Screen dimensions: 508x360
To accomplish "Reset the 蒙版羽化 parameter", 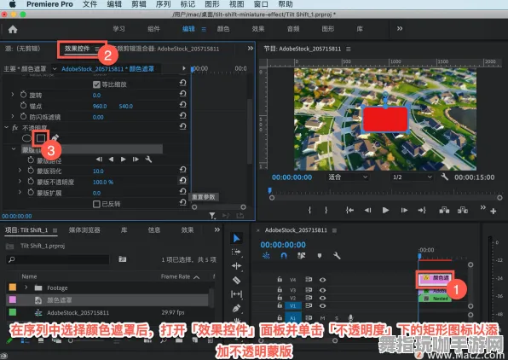I will 182,170.
